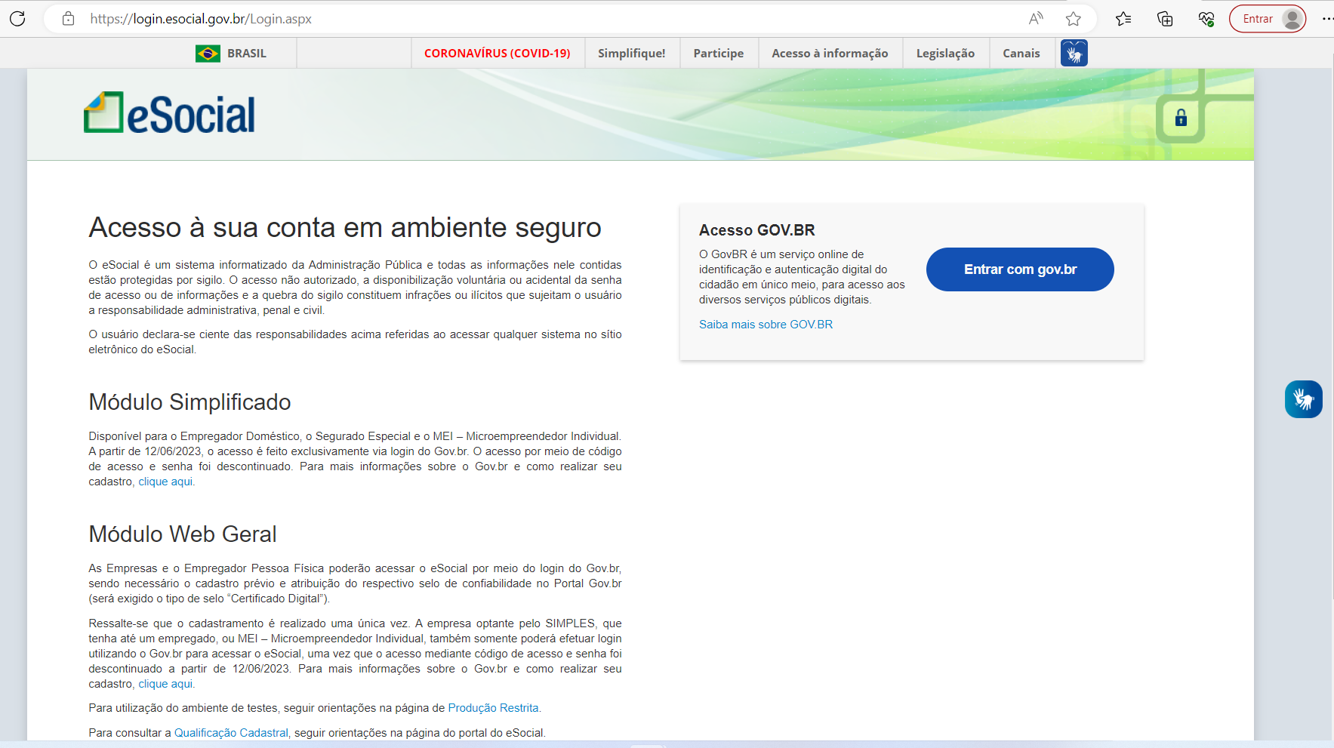Open Browser essentials heart icon

[x=1206, y=19]
